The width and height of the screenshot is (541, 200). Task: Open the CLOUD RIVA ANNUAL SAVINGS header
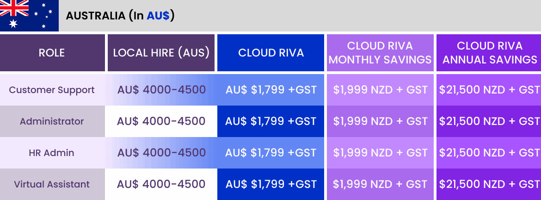tap(489, 52)
